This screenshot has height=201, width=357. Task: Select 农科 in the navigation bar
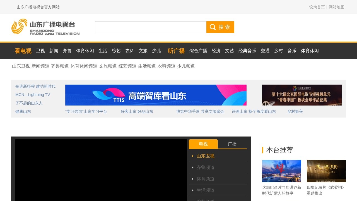point(130,51)
